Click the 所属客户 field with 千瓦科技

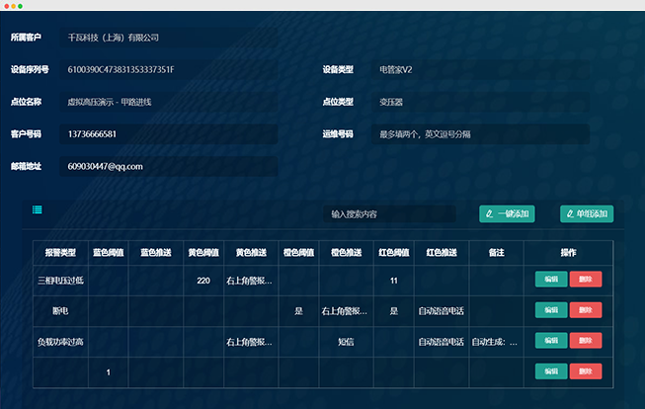[x=168, y=38]
